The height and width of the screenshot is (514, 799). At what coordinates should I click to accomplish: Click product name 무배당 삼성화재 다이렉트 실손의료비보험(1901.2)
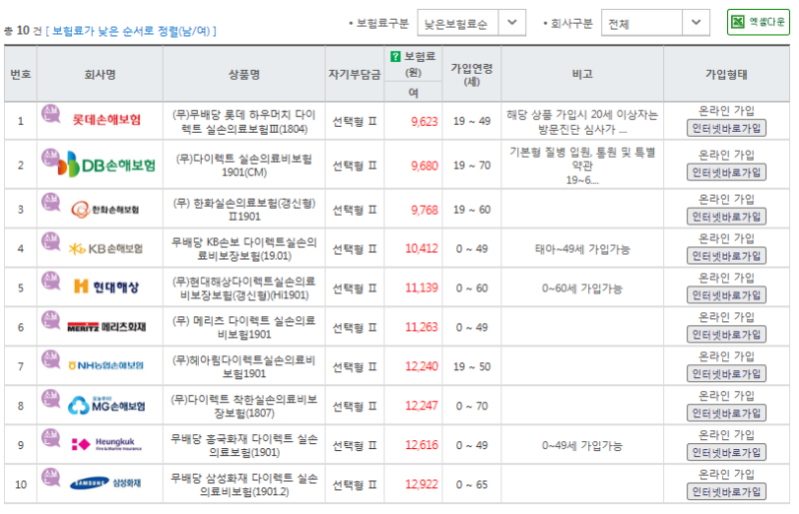[244, 484]
